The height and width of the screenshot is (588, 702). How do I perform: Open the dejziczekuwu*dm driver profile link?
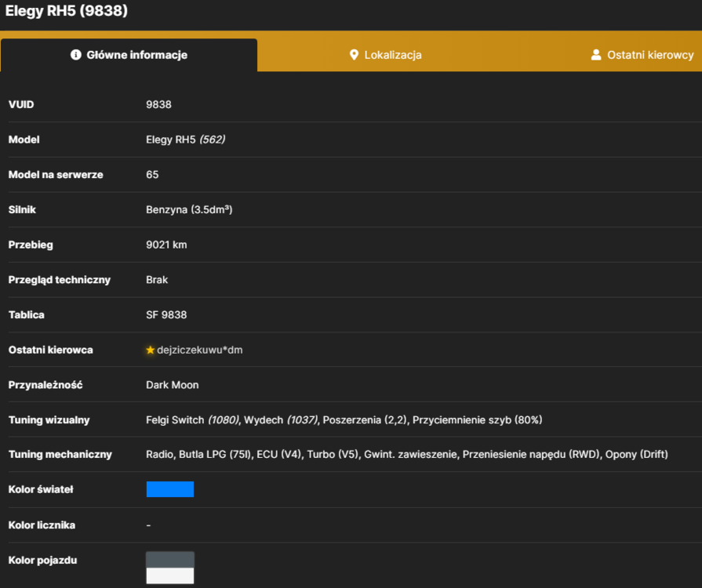click(200, 350)
